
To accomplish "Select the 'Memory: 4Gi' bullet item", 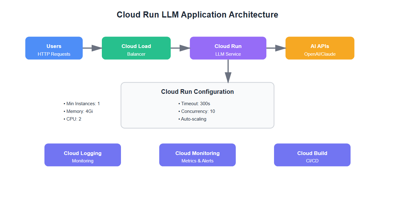I will [78, 111].
